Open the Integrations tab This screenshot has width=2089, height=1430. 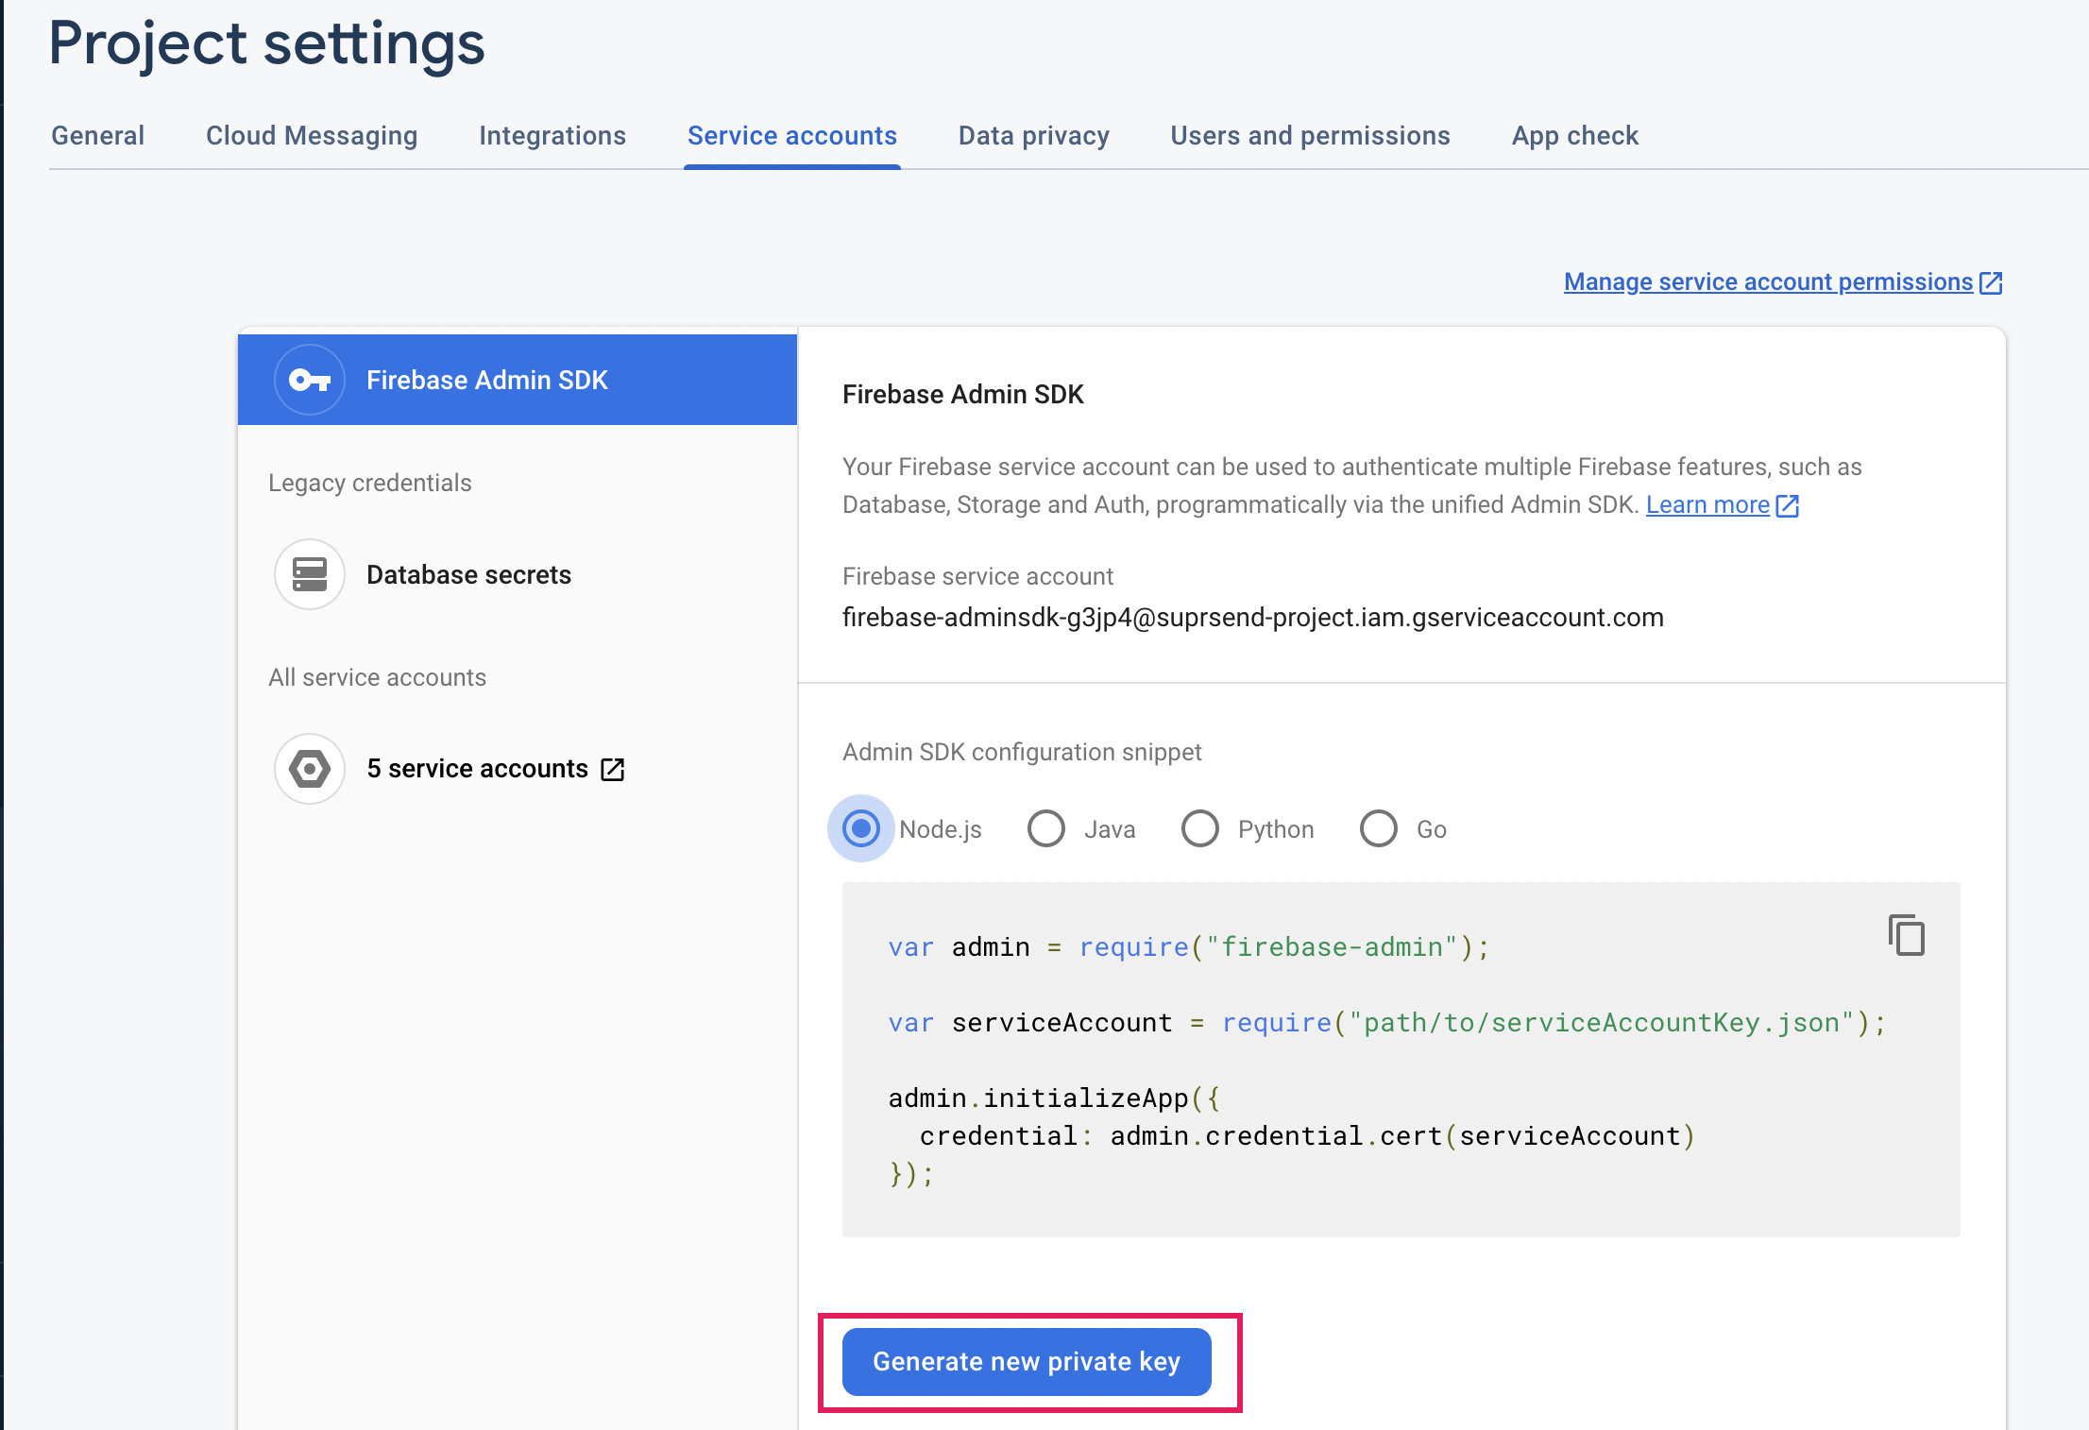pos(552,136)
